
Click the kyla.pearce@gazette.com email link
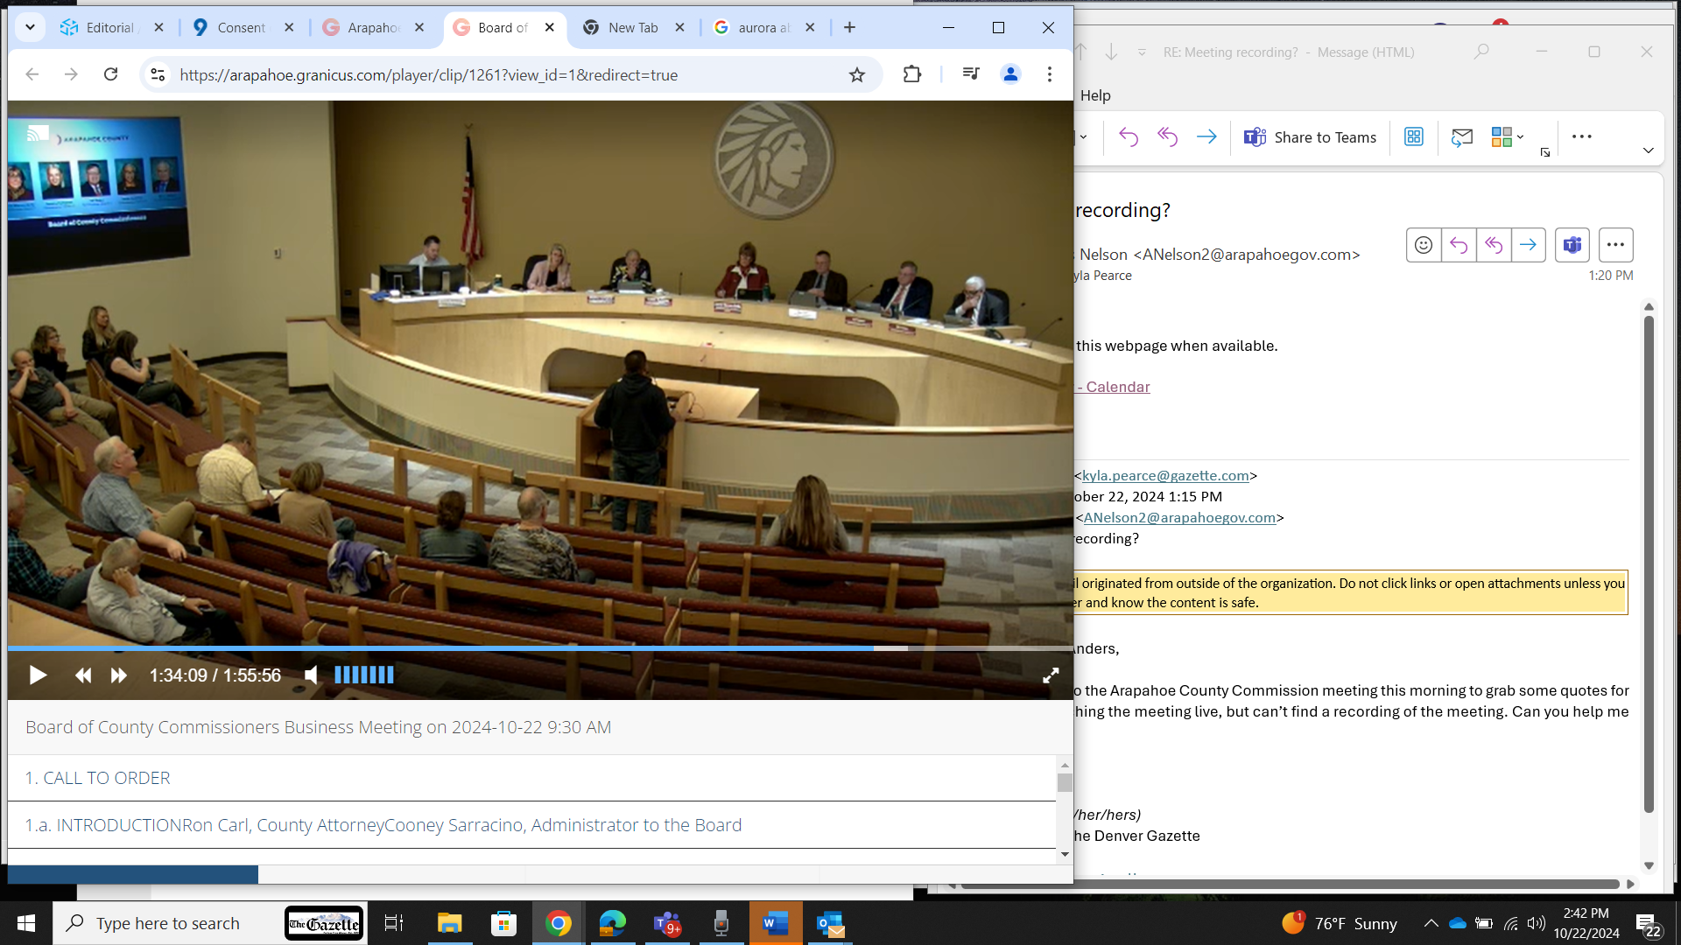(x=1165, y=475)
